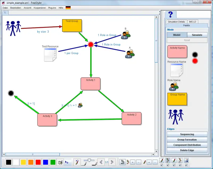
Task: Click the RESET view icon in bottom toolbar
Action: pyautogui.click(x=122, y=162)
